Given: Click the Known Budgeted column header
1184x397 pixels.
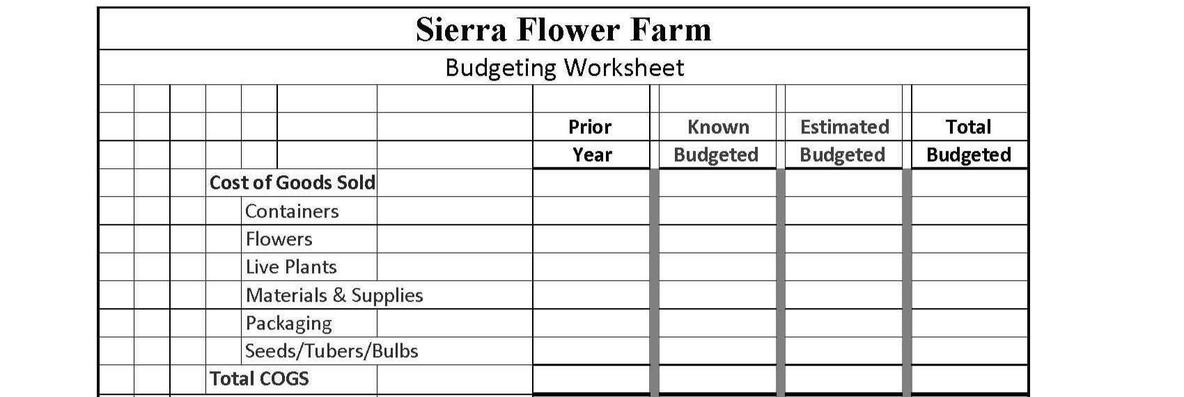Looking at the screenshot, I should [717, 140].
